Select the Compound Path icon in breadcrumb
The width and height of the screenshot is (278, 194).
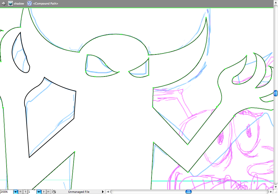coord(30,3)
